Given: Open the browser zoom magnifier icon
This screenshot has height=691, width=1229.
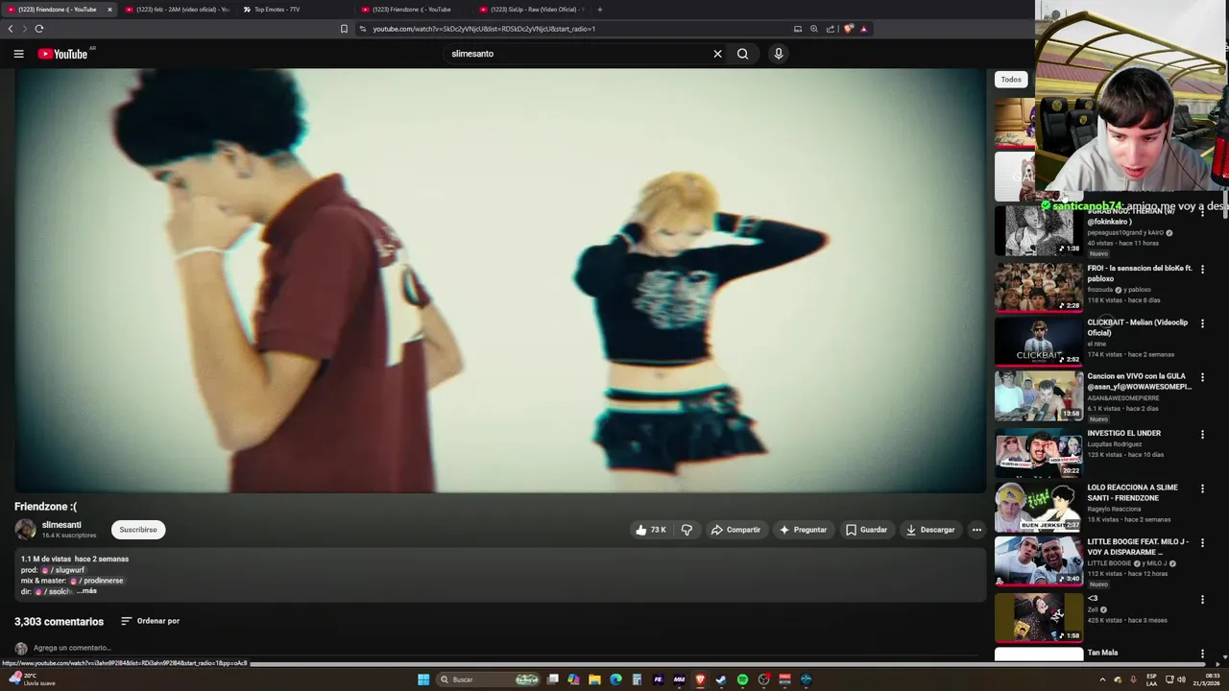Looking at the screenshot, I should point(814,29).
